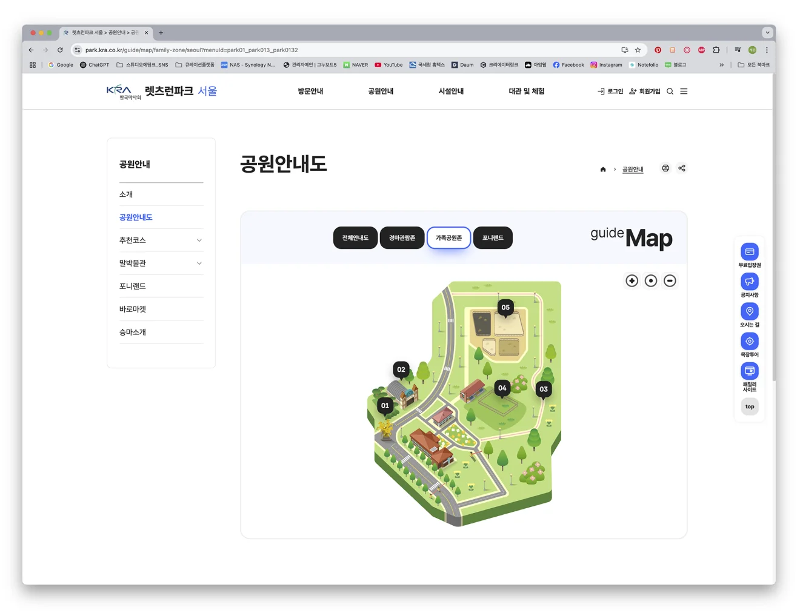Click the print page icon
Screen dimensions: 800x613
click(665, 168)
